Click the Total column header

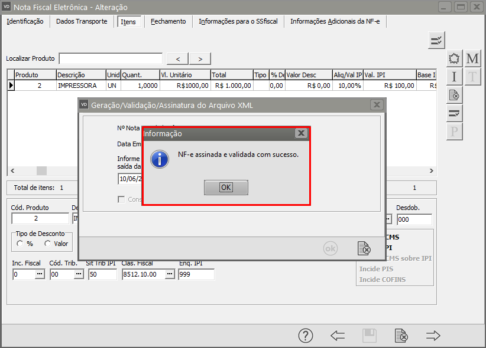point(232,75)
